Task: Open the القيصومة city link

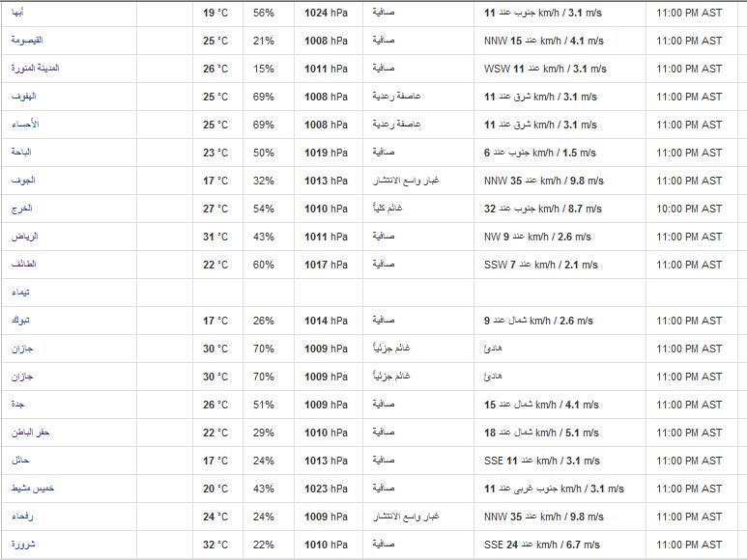Action: tap(27, 40)
